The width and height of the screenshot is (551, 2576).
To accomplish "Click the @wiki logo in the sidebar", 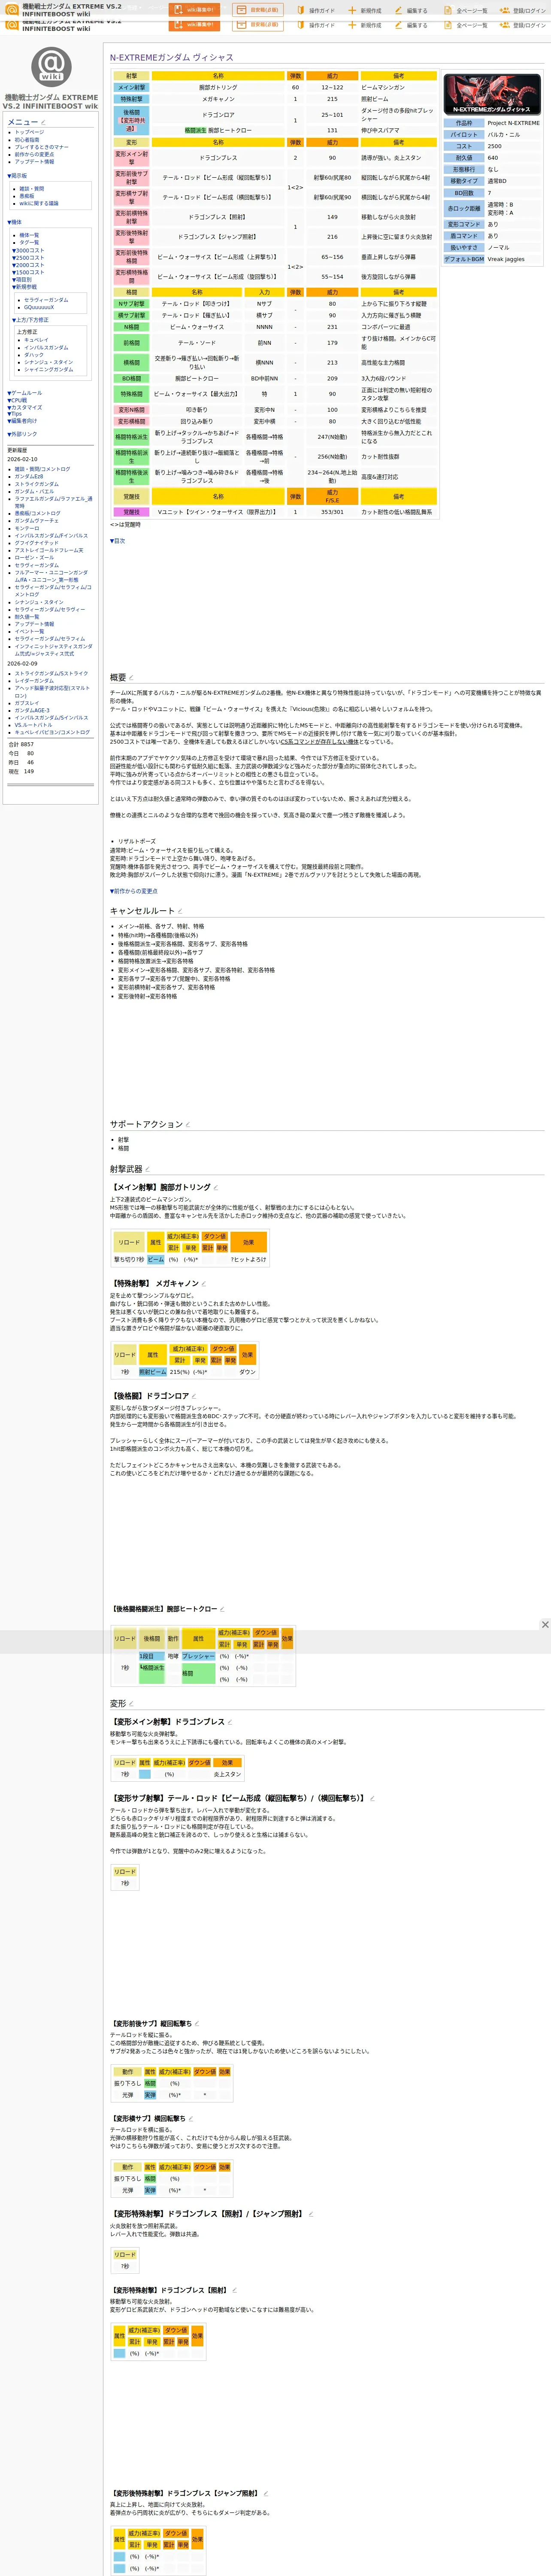I will (x=51, y=67).
